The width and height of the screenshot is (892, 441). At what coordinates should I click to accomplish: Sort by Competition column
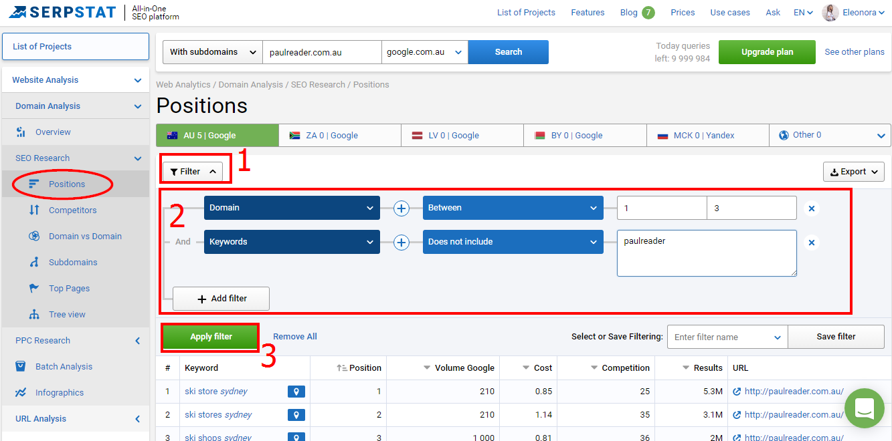click(620, 367)
